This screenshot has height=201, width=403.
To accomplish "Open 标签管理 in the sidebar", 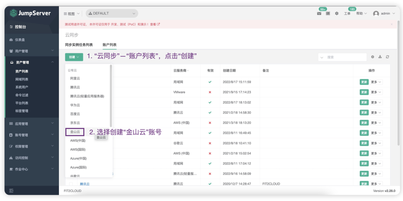I will coord(22,111).
